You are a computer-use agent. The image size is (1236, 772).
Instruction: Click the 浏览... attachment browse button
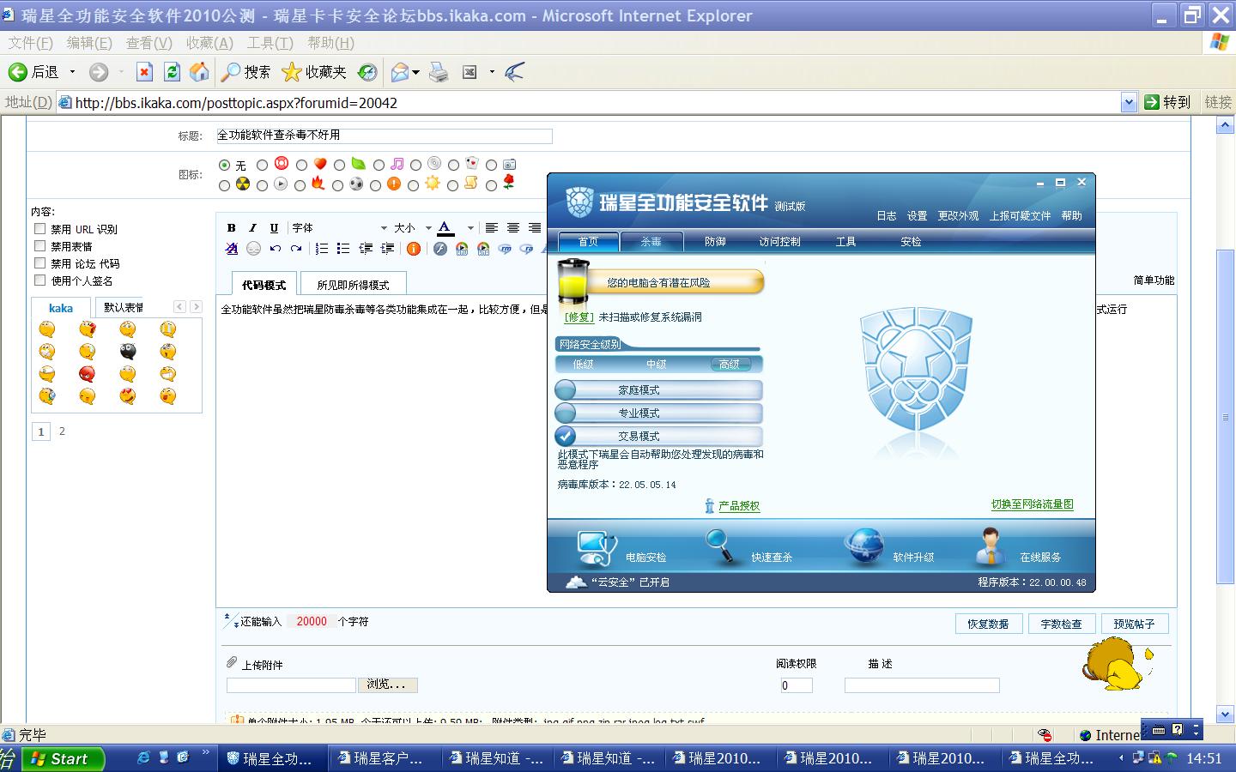tap(386, 685)
